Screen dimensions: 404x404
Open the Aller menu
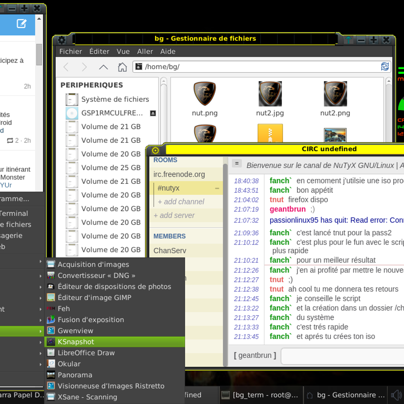point(145,52)
